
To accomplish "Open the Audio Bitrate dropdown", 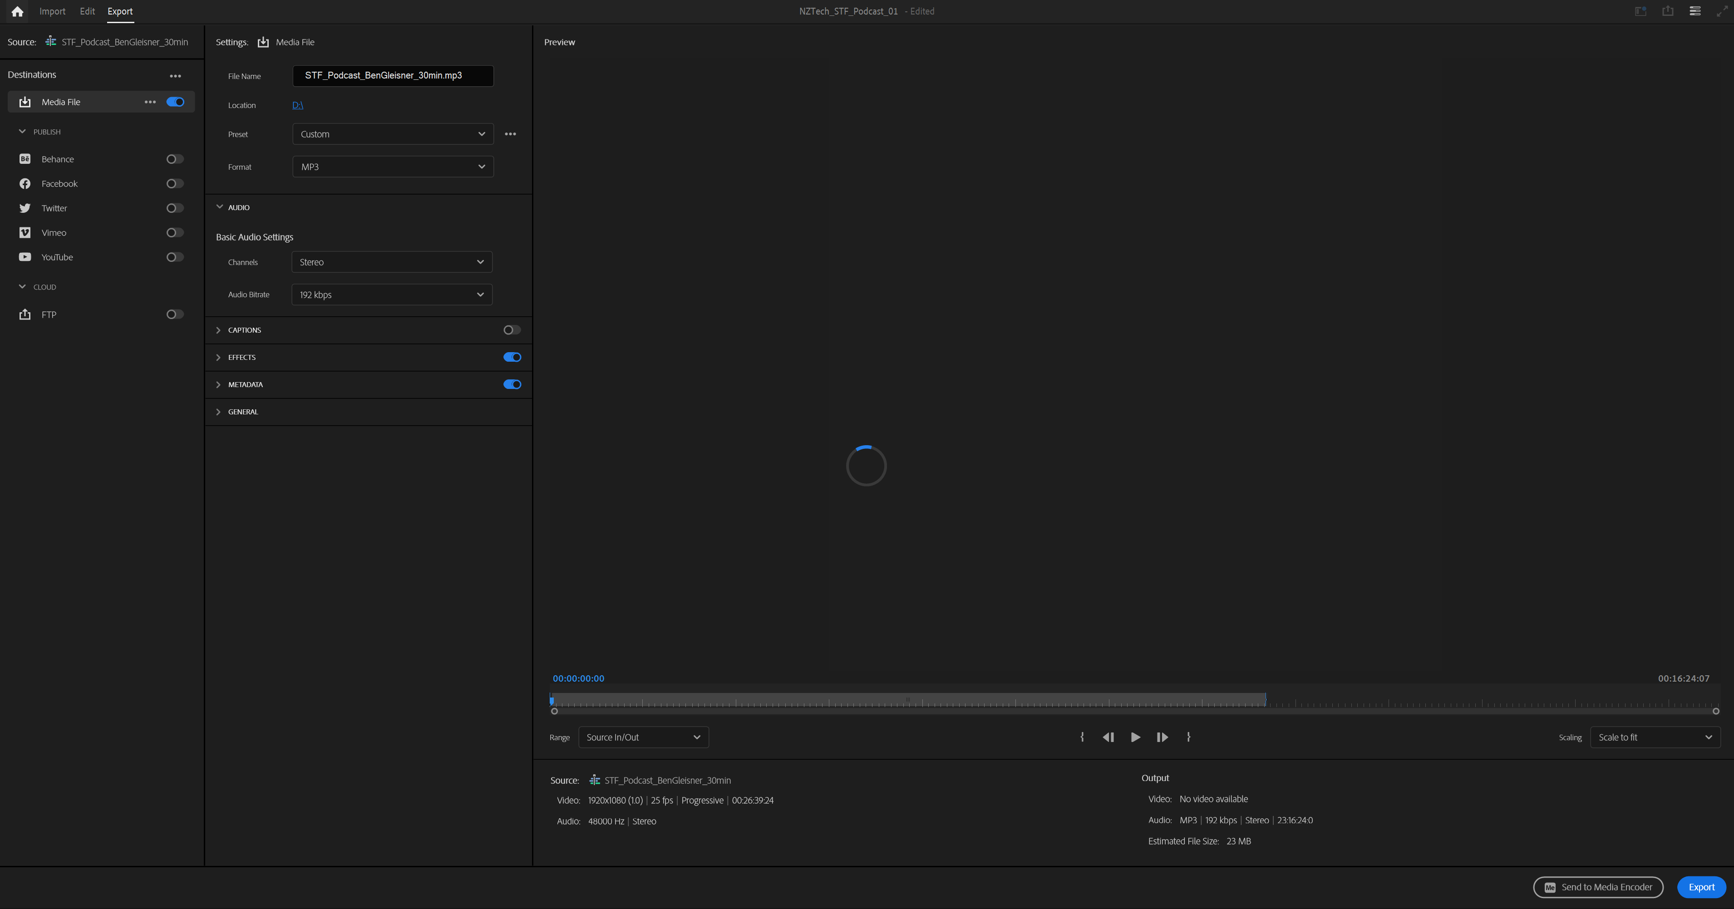I will coord(391,294).
